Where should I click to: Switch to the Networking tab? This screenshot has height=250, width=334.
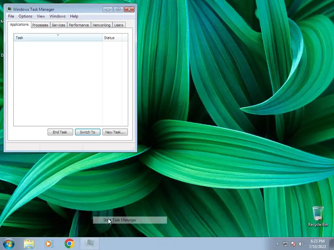tap(102, 25)
